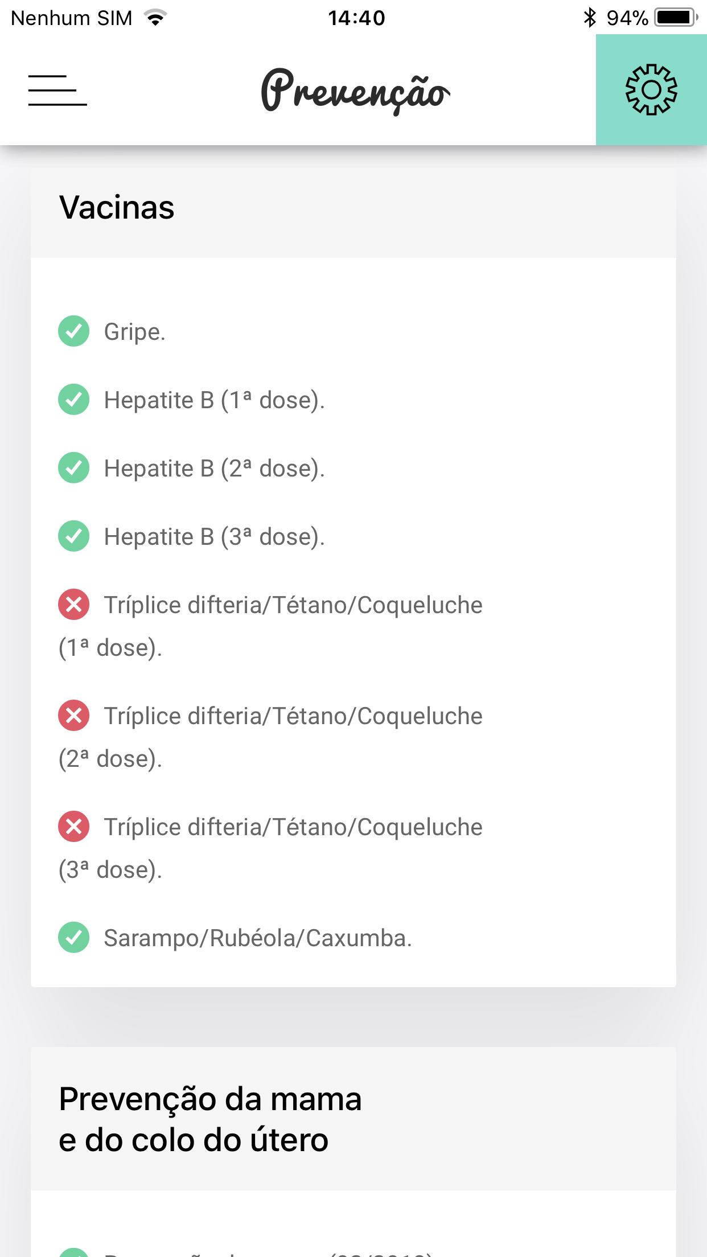Tap the check icon beside Sarampo/Rubéola/Caxumba
Image resolution: width=707 pixels, height=1257 pixels.
point(74,937)
